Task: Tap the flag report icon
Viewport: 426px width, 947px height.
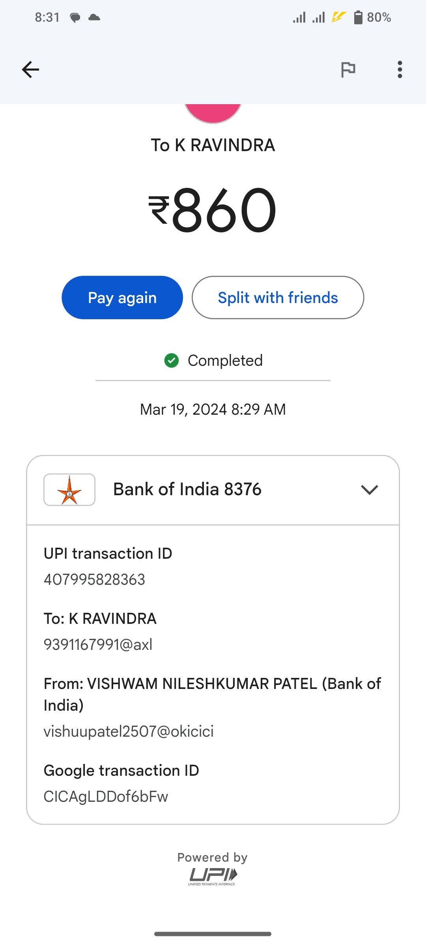Action: pyautogui.click(x=348, y=70)
